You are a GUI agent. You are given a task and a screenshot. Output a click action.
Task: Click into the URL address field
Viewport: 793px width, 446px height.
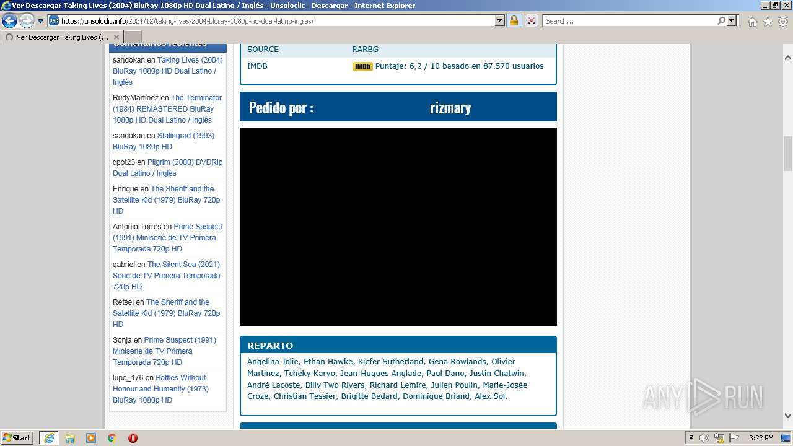tap(277, 20)
